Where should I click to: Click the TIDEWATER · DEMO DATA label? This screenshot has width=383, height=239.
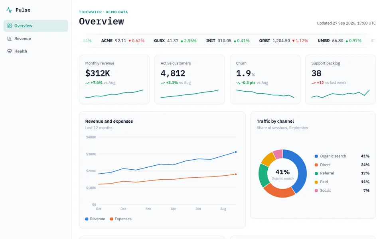[x=103, y=12]
